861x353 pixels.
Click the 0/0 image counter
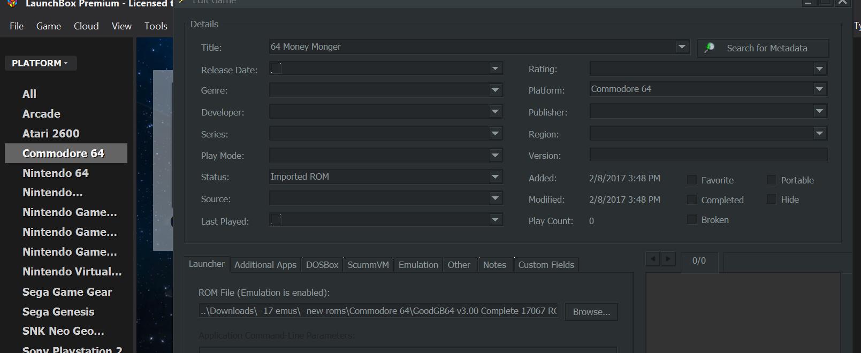[699, 261]
